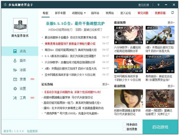Switch to the 新手专题 tab
The height and width of the screenshot is (135, 179).
[x=60, y=13]
